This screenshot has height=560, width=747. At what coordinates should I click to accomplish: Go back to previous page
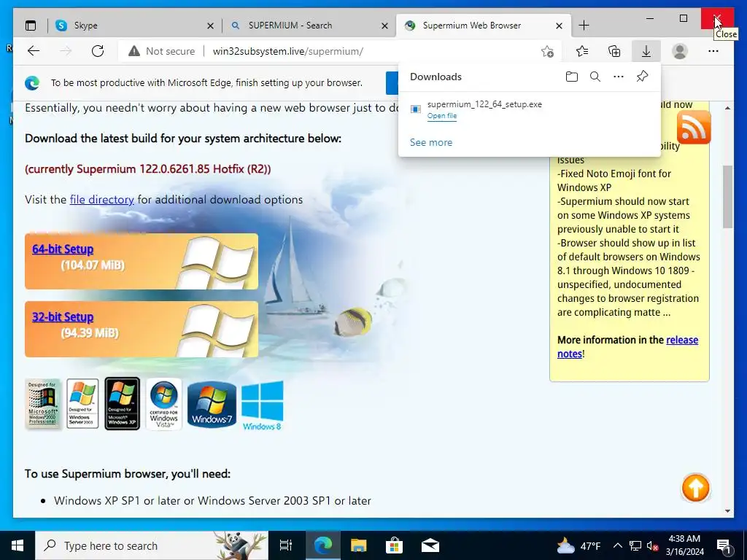[34, 51]
